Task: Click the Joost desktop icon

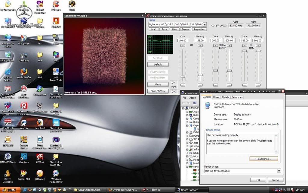Action: pos(56,57)
